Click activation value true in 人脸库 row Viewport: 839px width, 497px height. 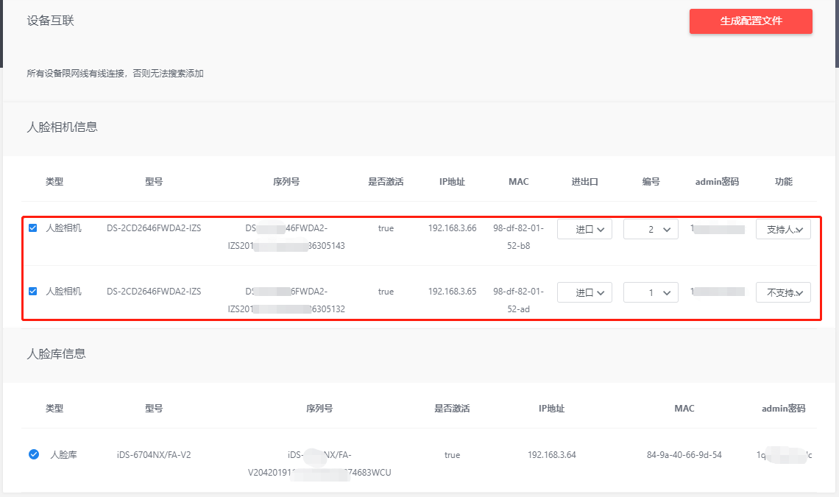452,455
